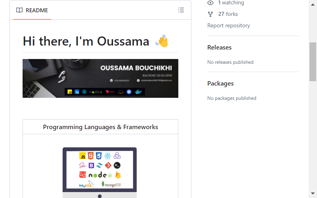
Task: Click the Kubernetes icon in banner
Action: [x=129, y=92]
